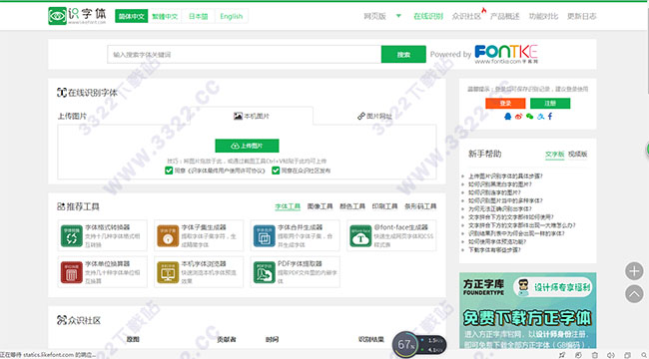Log in with QQ penguin icon
Viewport: 649px width, 359px height.
508,117
